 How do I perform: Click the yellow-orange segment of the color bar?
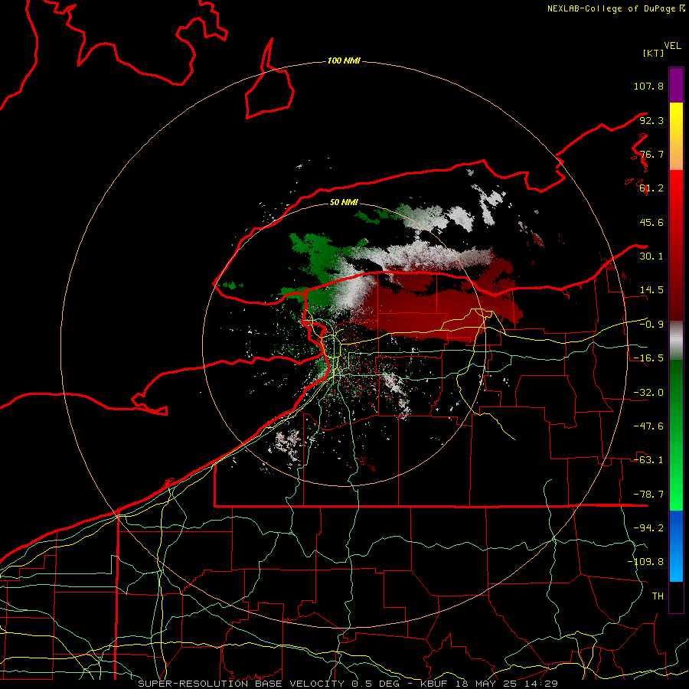point(676,136)
